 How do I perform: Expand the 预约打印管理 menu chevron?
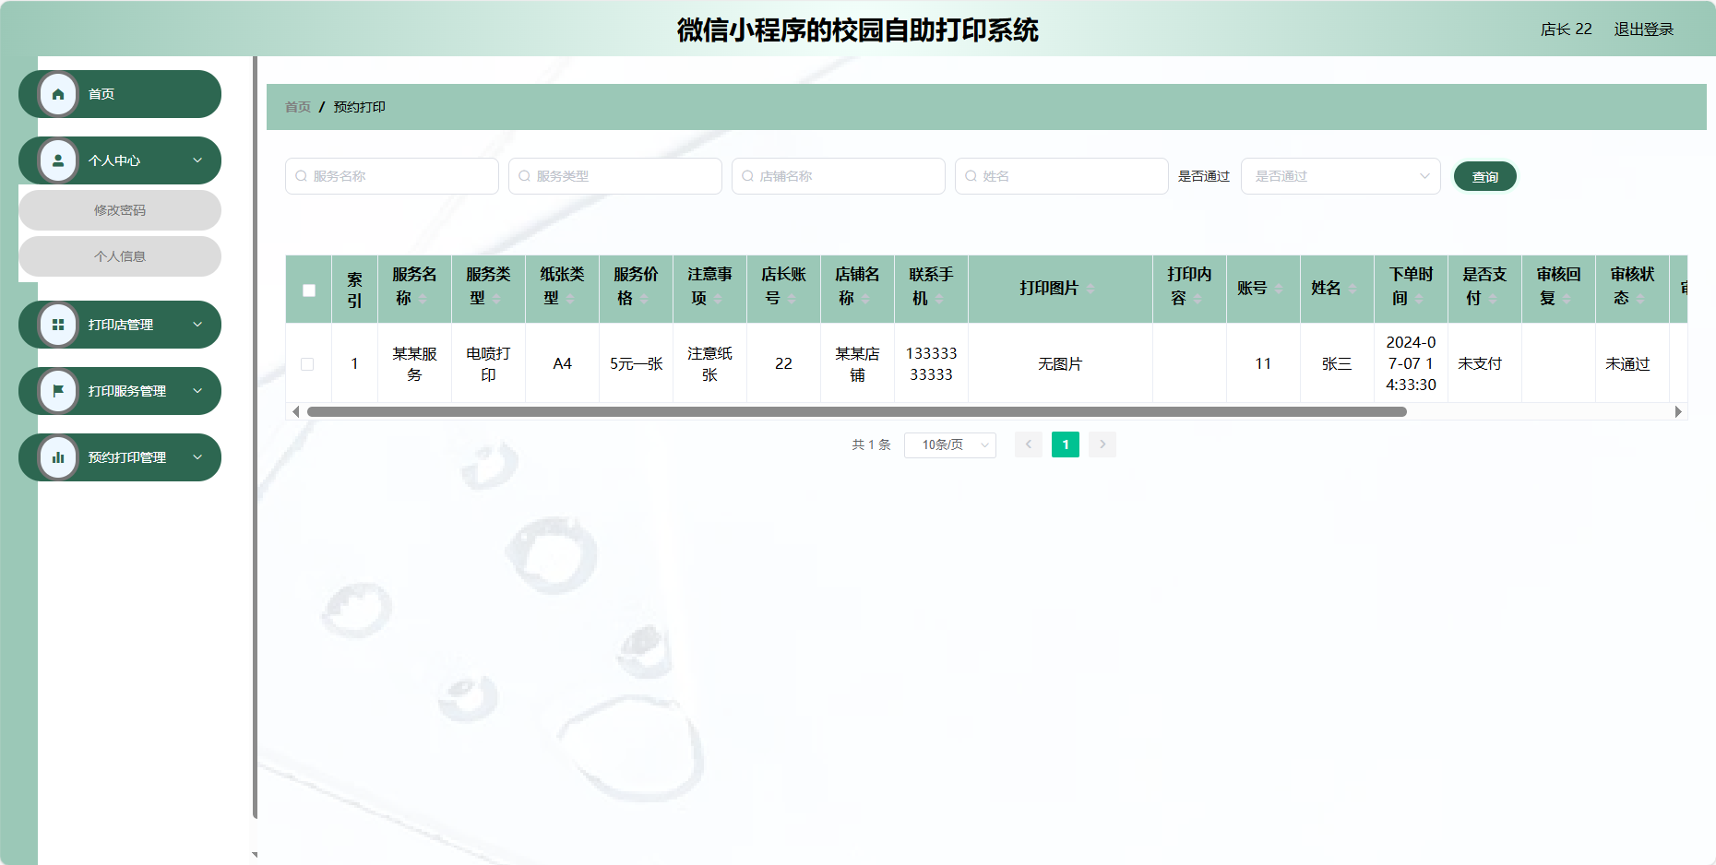pos(197,457)
